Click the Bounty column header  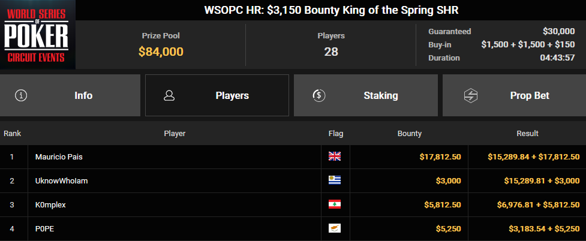[x=409, y=134]
